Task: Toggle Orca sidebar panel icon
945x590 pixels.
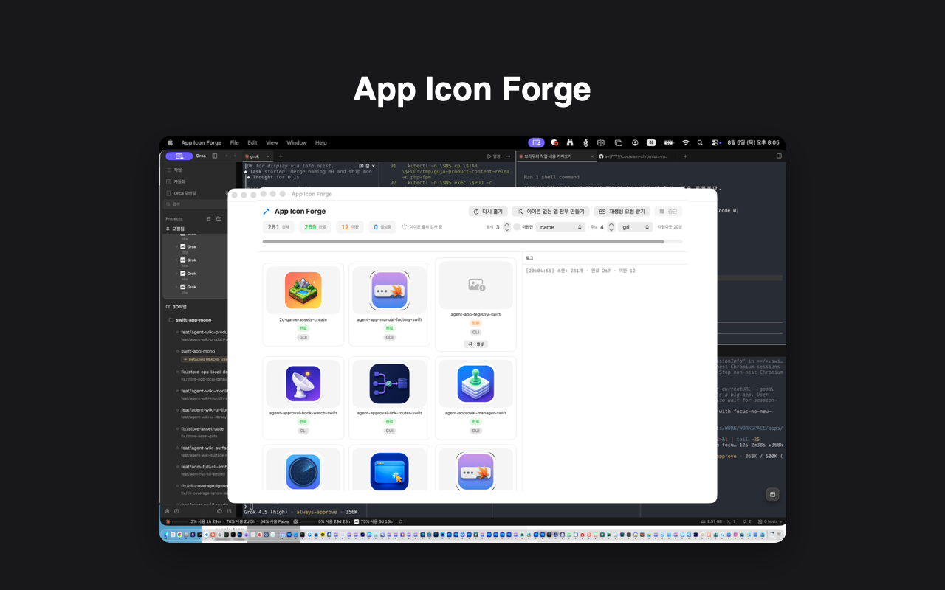Action: coord(215,156)
